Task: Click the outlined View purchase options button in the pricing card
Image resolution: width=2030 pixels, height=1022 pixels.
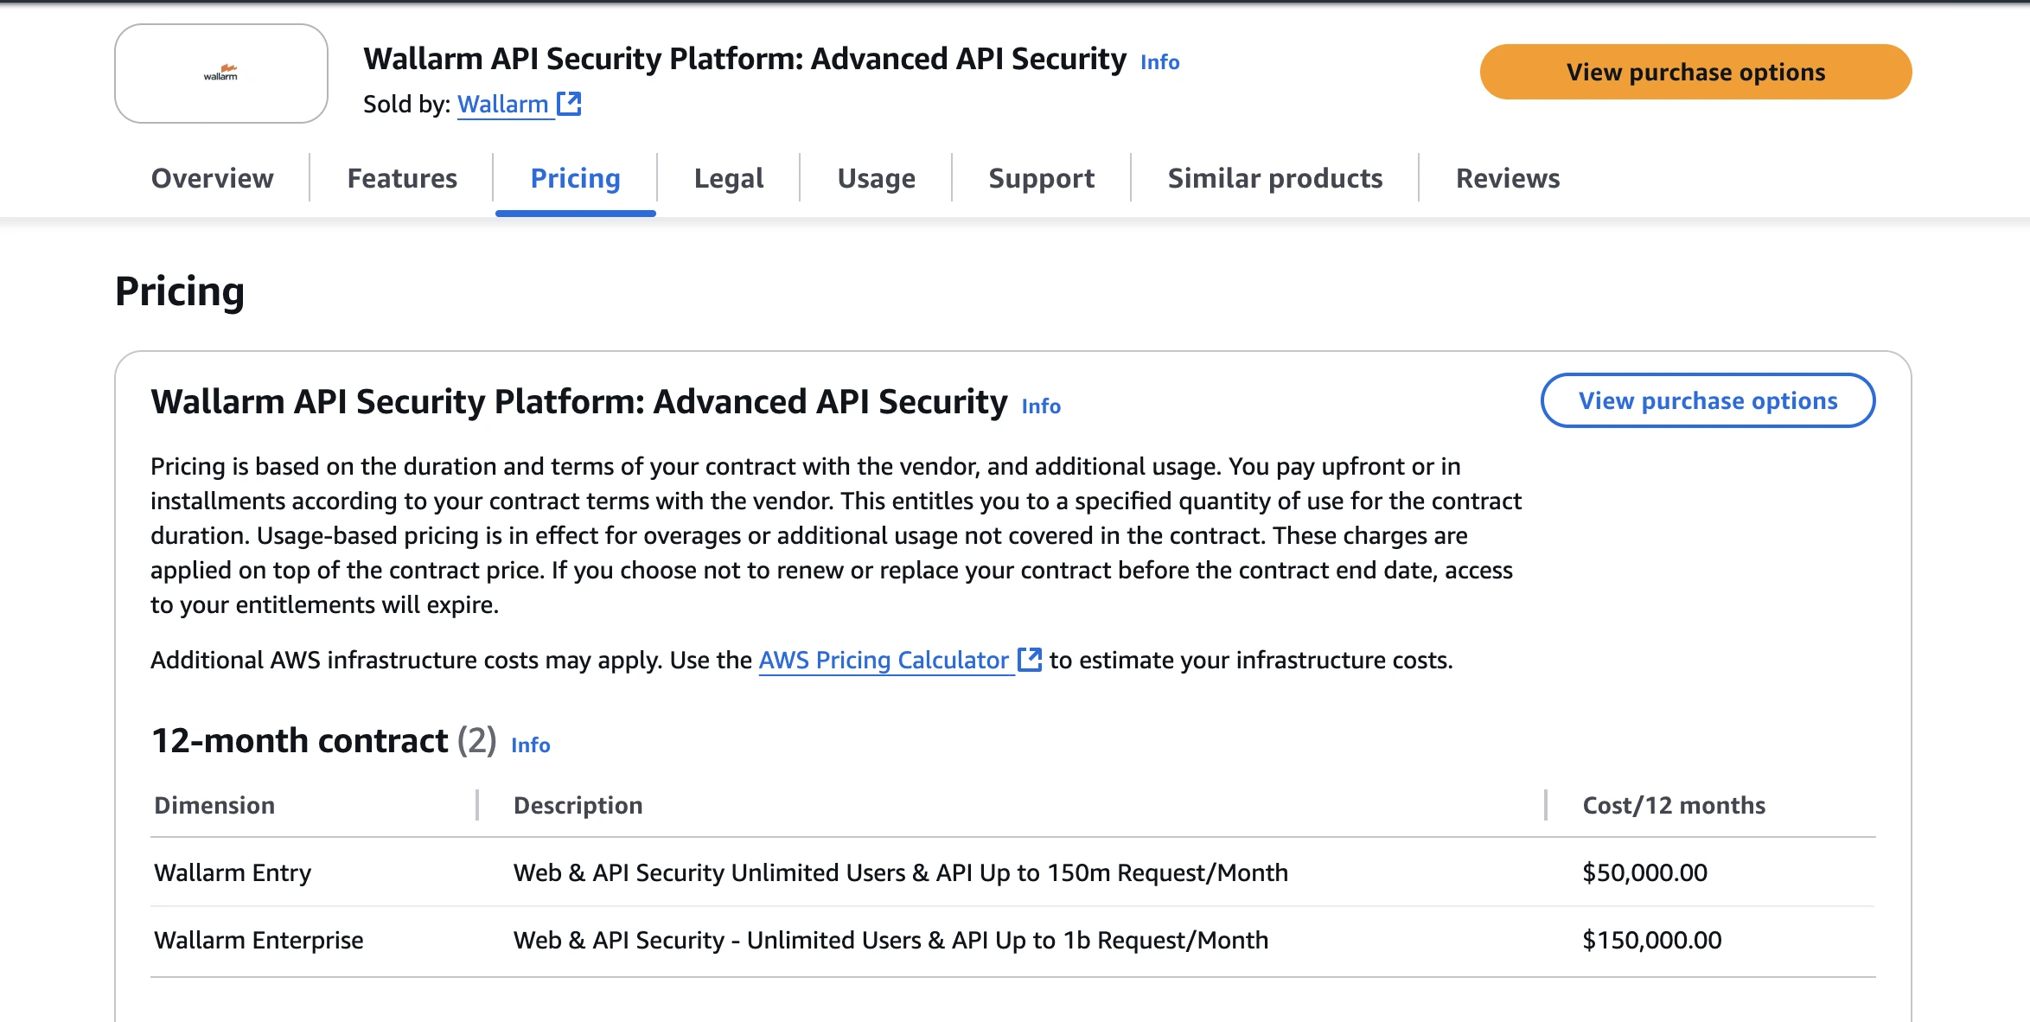Action: click(x=1708, y=400)
